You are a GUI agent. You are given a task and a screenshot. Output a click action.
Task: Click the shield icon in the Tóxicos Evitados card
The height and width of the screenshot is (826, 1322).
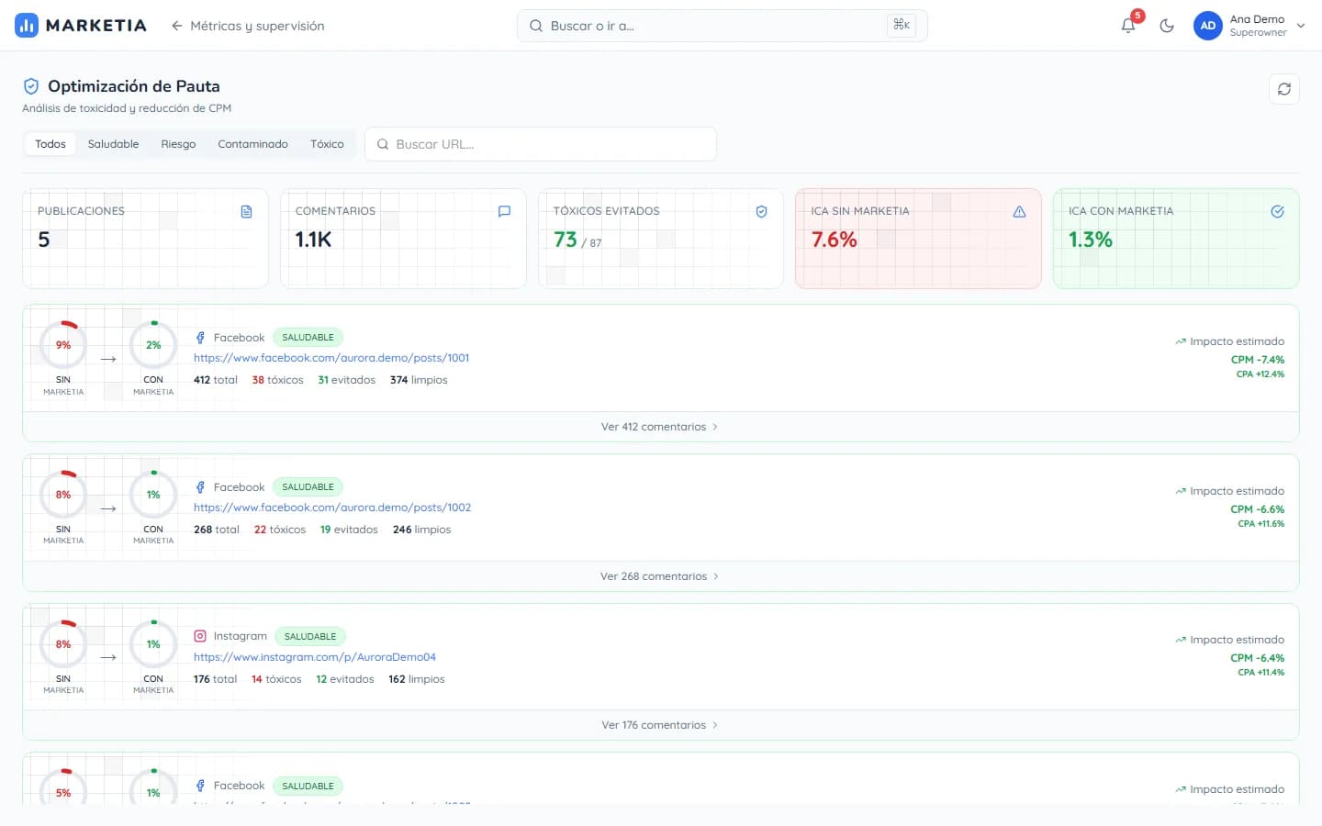761,211
